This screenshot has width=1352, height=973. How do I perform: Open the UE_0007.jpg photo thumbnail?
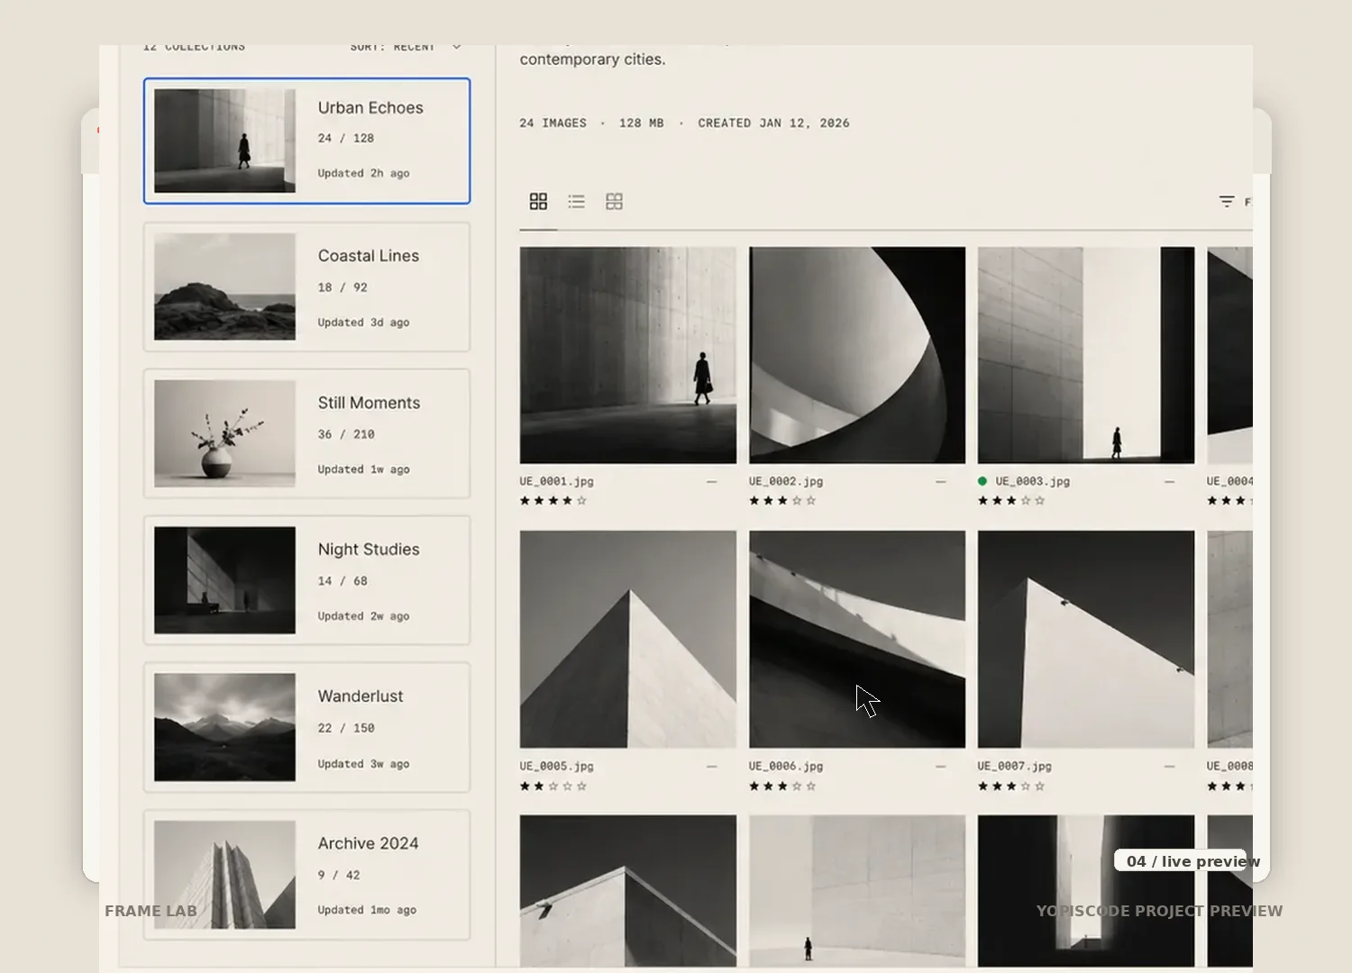[1086, 640]
